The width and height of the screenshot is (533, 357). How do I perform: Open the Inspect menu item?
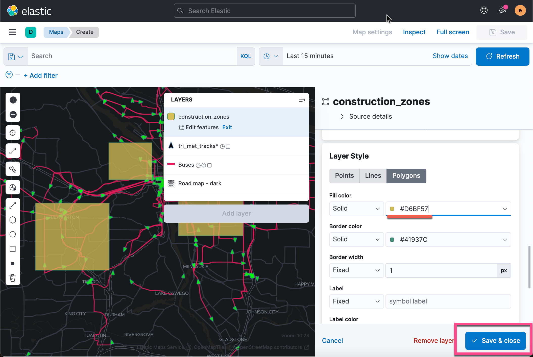(x=414, y=32)
